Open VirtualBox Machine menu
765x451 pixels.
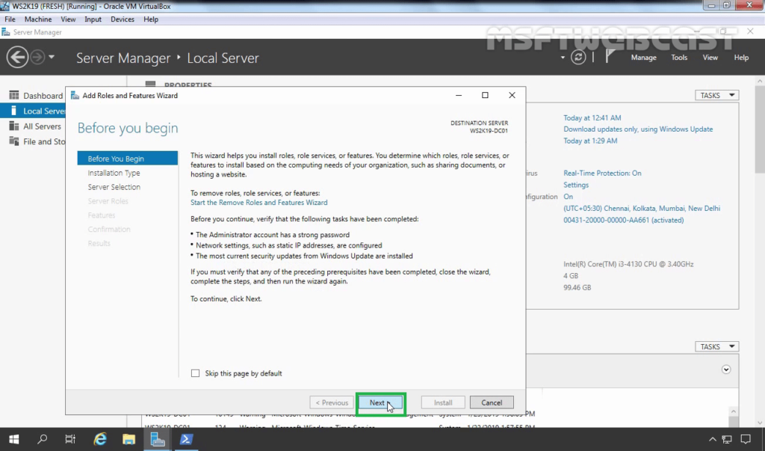(38, 19)
